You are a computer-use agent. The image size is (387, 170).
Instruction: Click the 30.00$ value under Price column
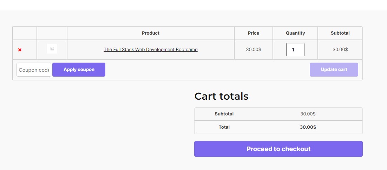[253, 50]
